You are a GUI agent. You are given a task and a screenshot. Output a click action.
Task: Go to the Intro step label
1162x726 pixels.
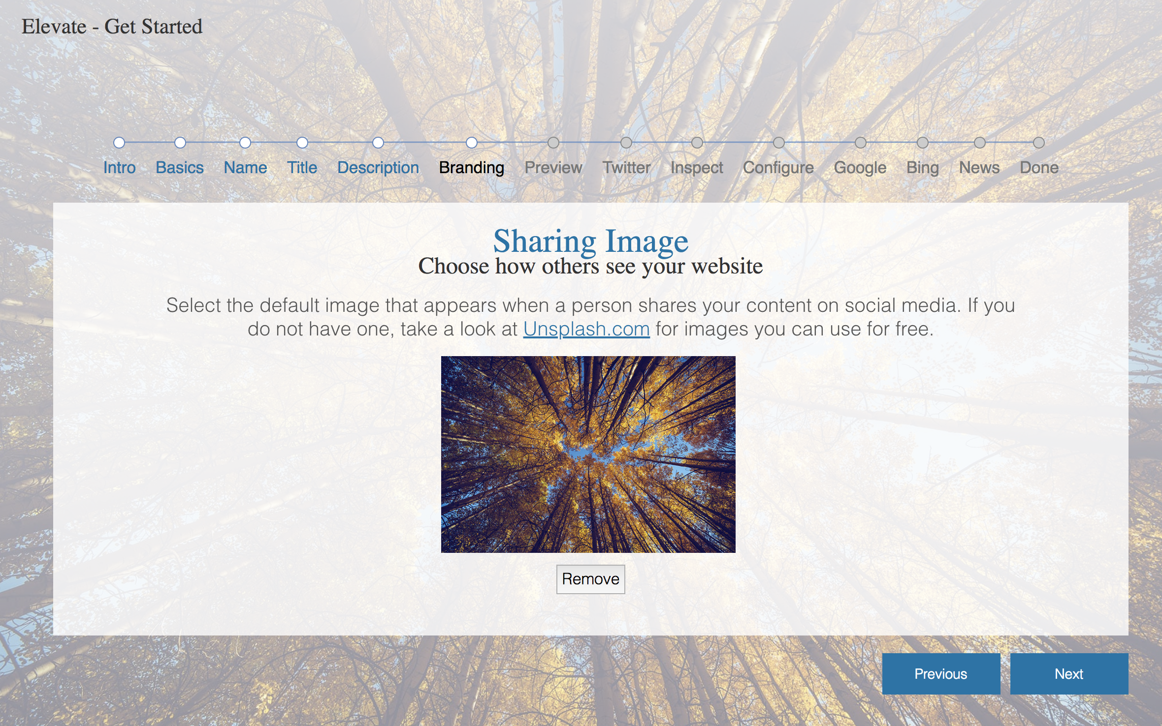119,168
